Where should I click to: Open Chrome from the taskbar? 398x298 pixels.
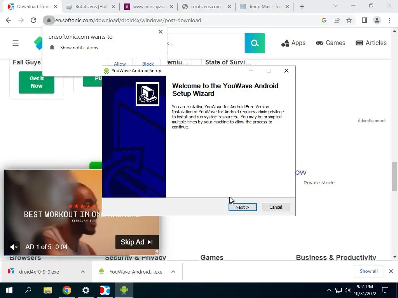tap(67, 290)
